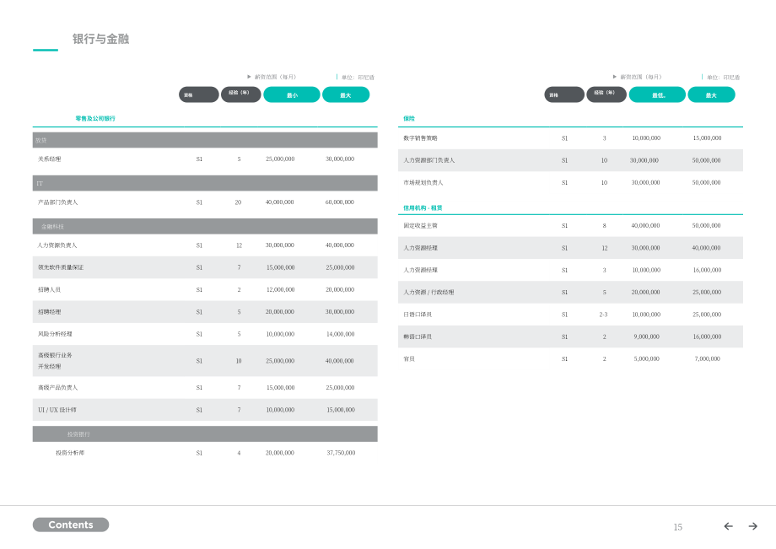Click the left table's 最大 pill header
Image resolution: width=776 pixels, height=549 pixels.
click(x=346, y=95)
